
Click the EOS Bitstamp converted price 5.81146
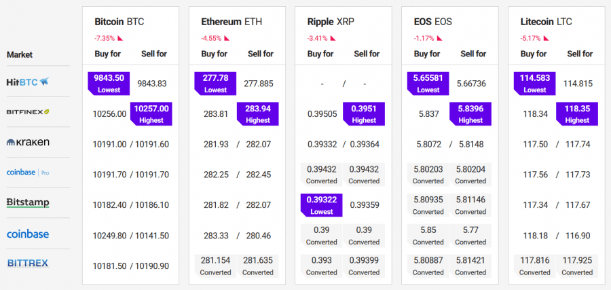(470, 205)
